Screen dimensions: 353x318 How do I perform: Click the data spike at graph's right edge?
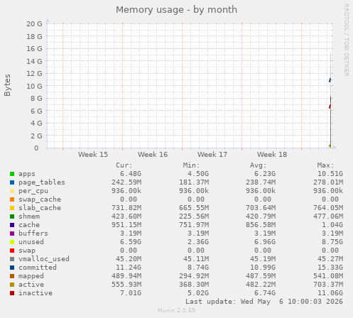pos(330,100)
